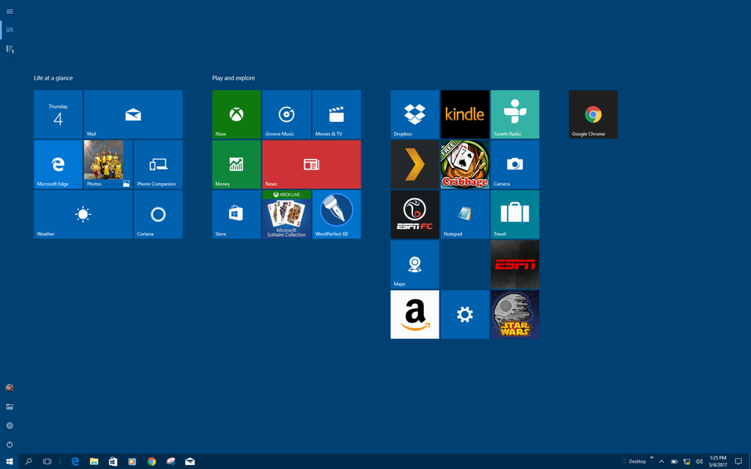Open the Weather tile
Image resolution: width=751 pixels, height=469 pixels.
[83, 214]
